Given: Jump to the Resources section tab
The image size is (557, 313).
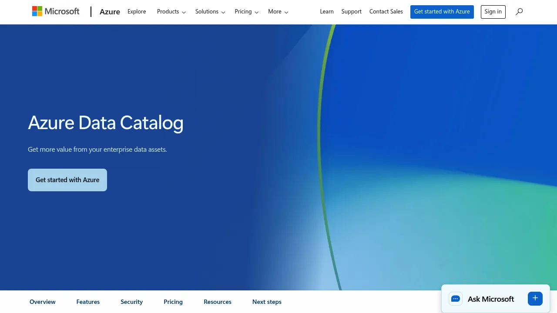Looking at the screenshot, I should point(218,302).
